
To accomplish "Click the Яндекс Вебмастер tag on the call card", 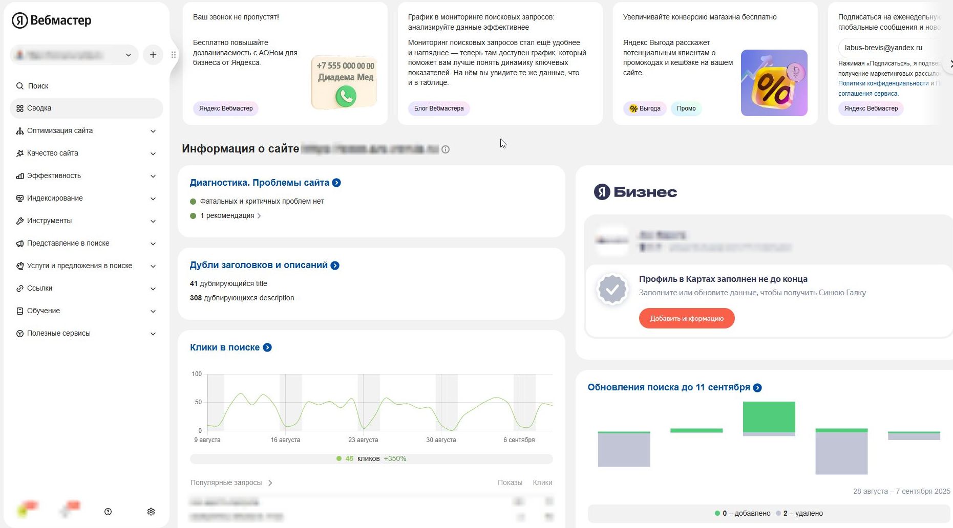I will (226, 108).
